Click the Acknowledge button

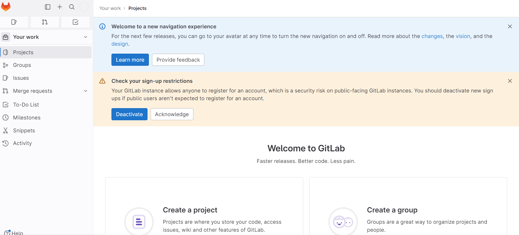[x=172, y=114]
